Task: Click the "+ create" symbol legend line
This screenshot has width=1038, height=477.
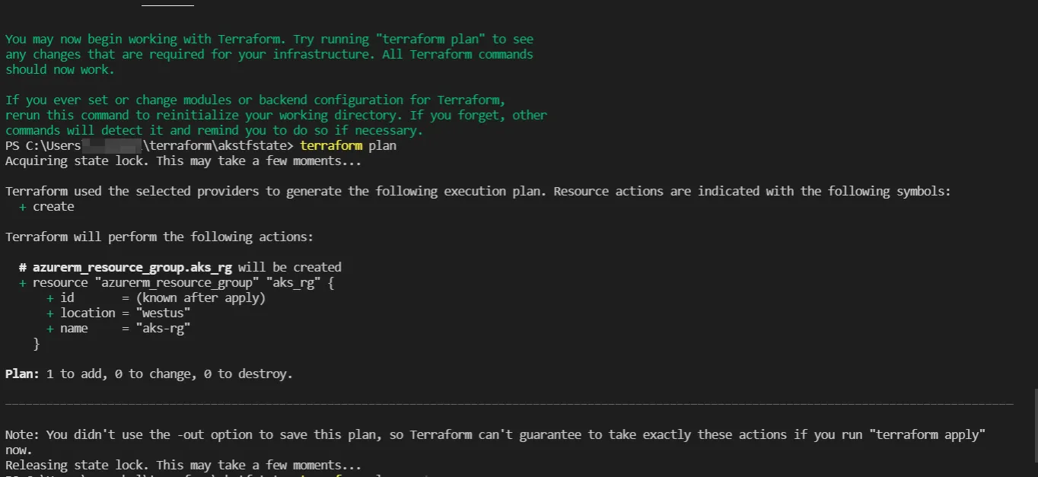Action: tap(46, 206)
